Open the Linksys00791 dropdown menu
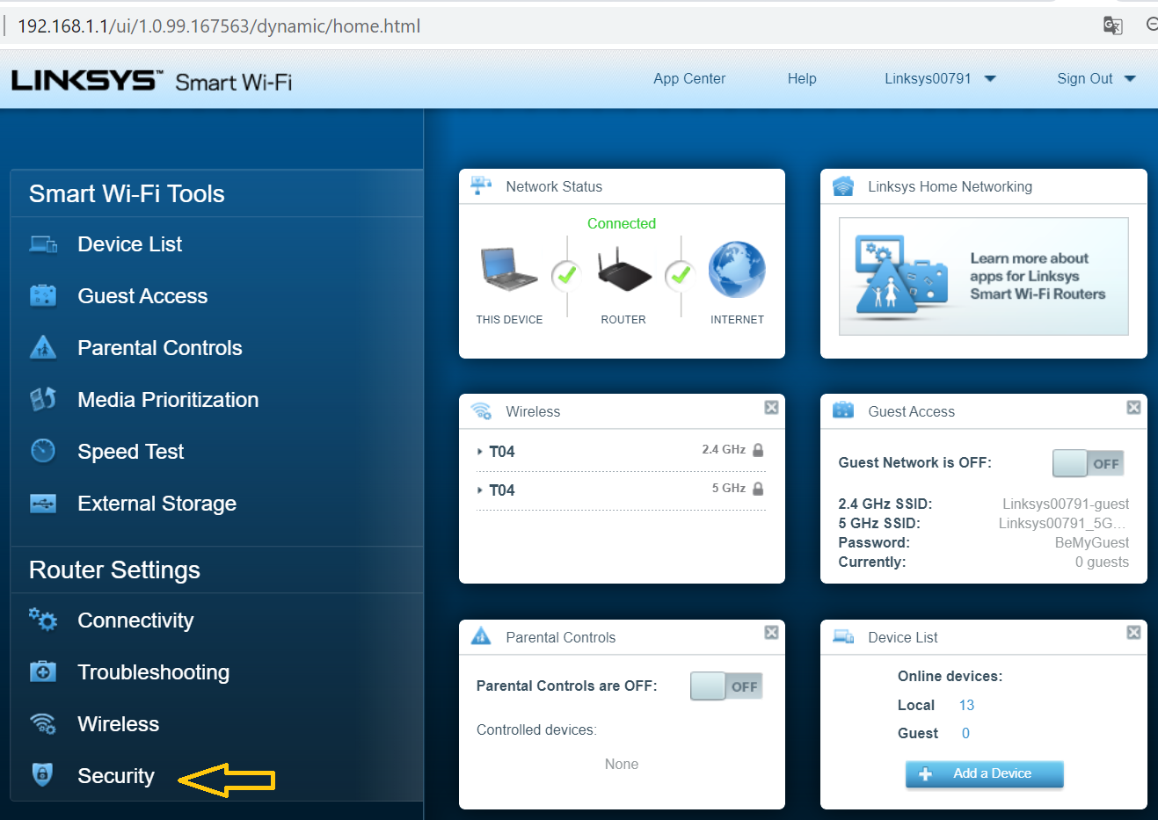 990,79
